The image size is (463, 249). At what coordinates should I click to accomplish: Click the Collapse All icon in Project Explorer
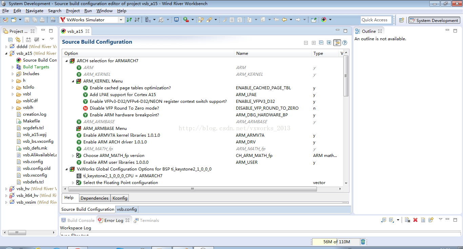pyautogui.click(x=10, y=40)
